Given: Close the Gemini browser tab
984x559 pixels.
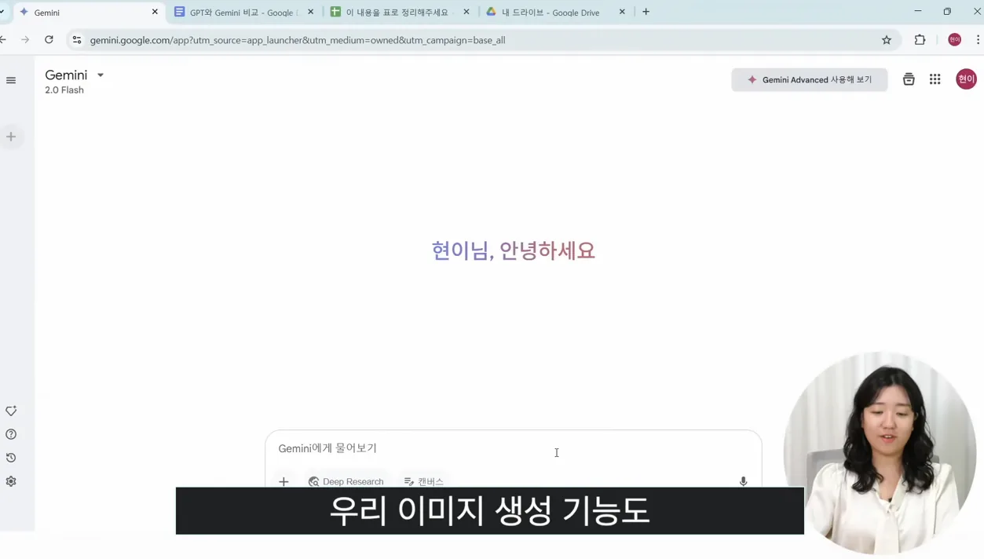Looking at the screenshot, I should [x=155, y=12].
